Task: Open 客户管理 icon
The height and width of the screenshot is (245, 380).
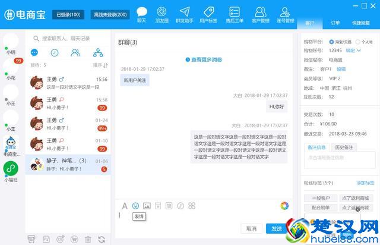Action: coord(261,14)
